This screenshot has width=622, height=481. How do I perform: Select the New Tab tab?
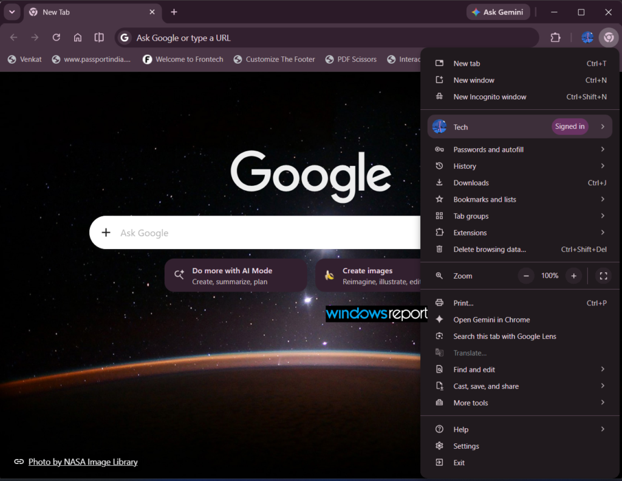[x=92, y=12]
